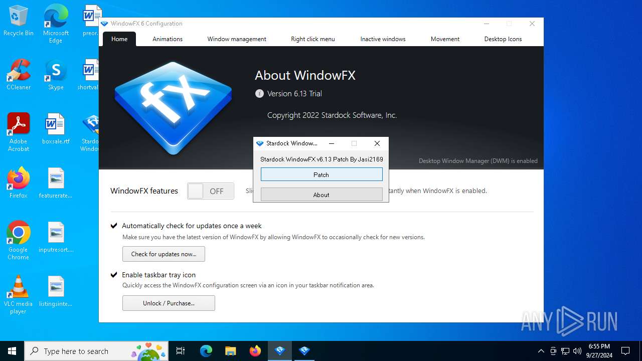Open Firefox from the taskbar
The image size is (642, 361).
point(255,351)
